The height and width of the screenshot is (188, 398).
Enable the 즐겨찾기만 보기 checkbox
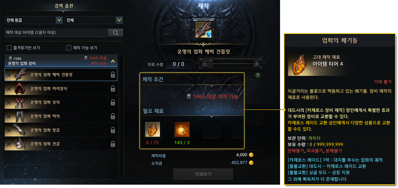(x=9, y=48)
